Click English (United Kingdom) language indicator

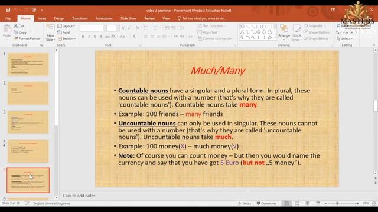51,203
